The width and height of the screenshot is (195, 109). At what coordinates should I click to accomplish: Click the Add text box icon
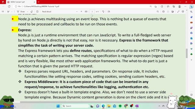point(37,12)
